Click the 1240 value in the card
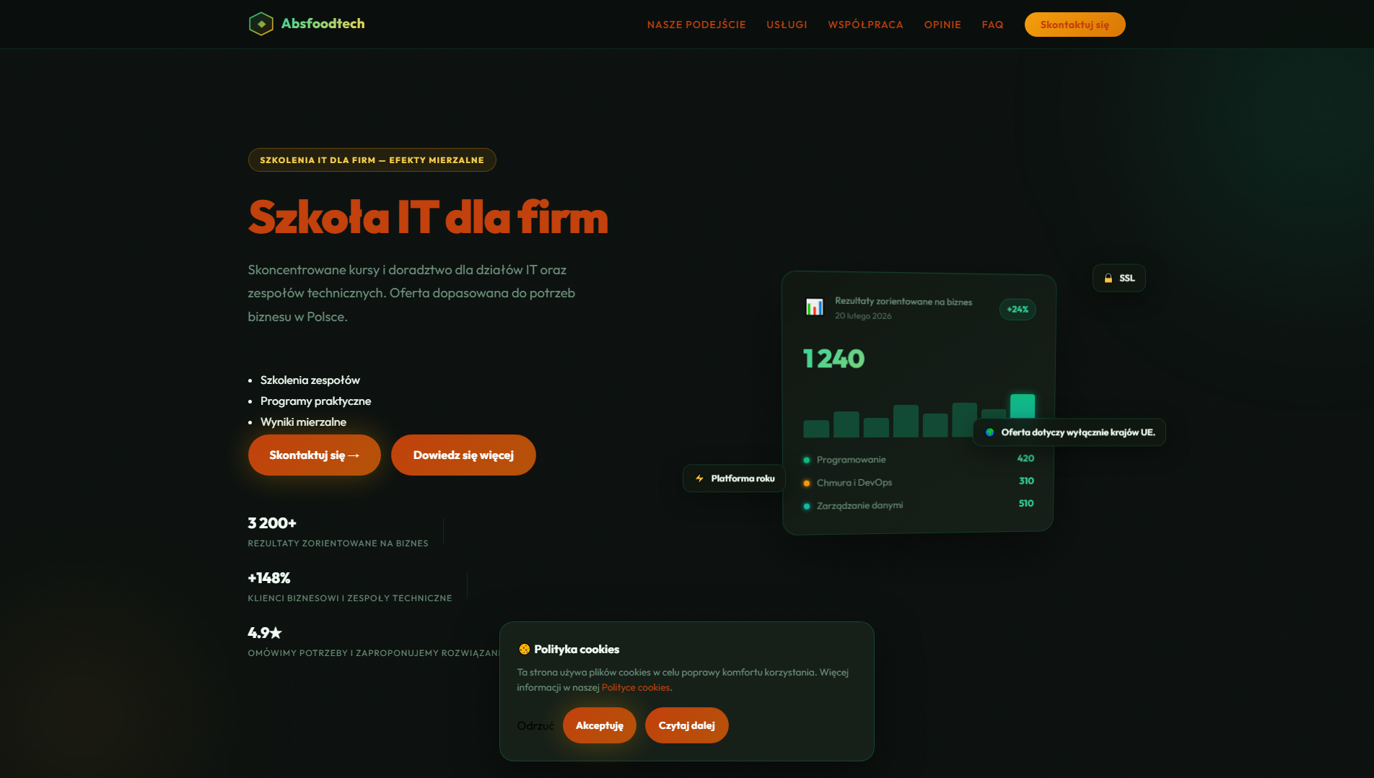 (x=833, y=359)
